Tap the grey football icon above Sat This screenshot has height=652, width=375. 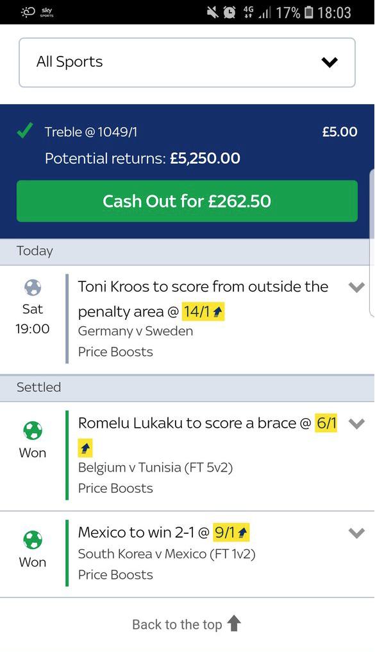[x=33, y=287]
